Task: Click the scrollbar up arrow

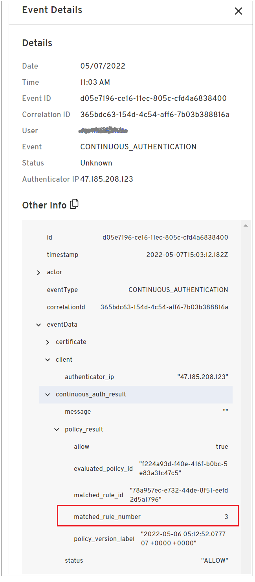Action: click(246, 225)
